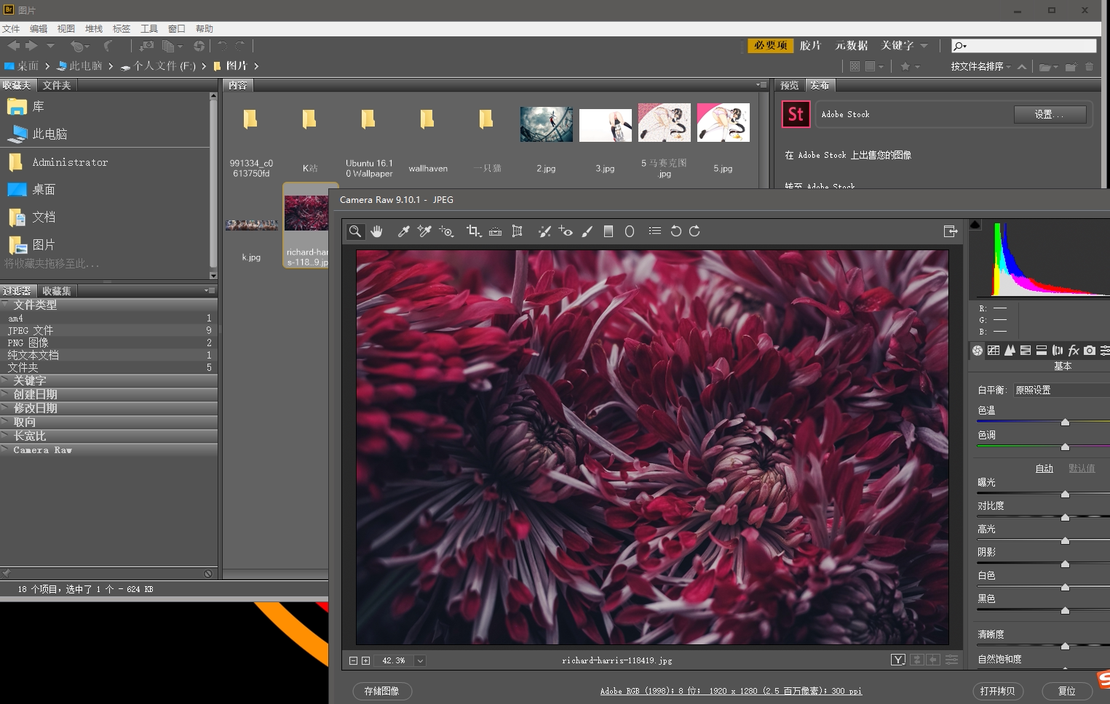
Task: Click the Adobe RGB workflow options link
Action: [x=731, y=691]
